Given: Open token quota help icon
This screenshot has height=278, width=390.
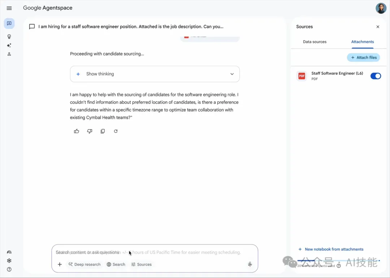Looking at the screenshot, I should (x=338, y=266).
